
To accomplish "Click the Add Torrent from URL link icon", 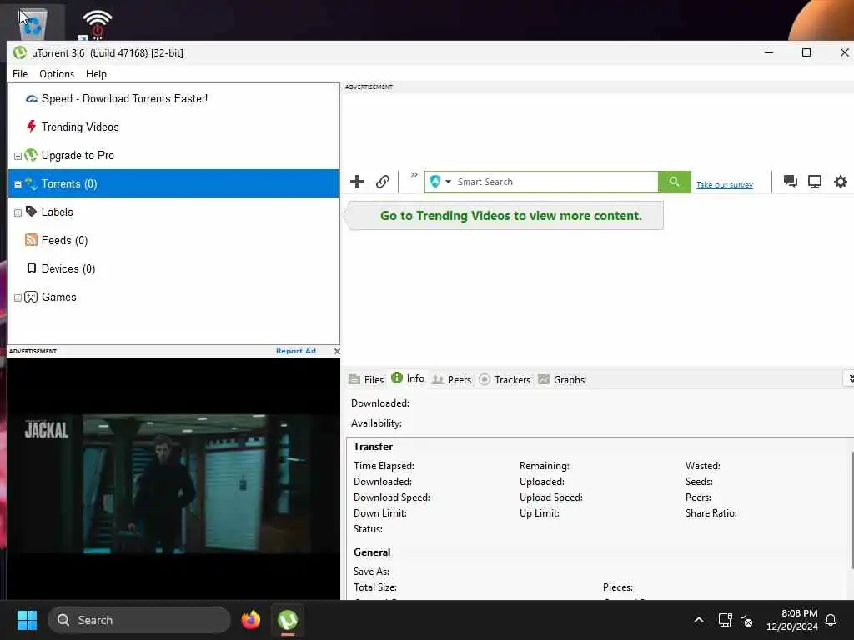I will point(383,182).
